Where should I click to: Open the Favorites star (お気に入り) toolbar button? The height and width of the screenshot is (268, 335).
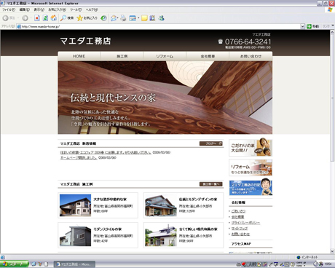click(87, 18)
